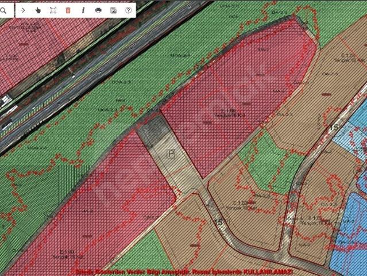Open the search magnifier tool
The width and height of the screenshot is (367, 276).
coord(3,10)
